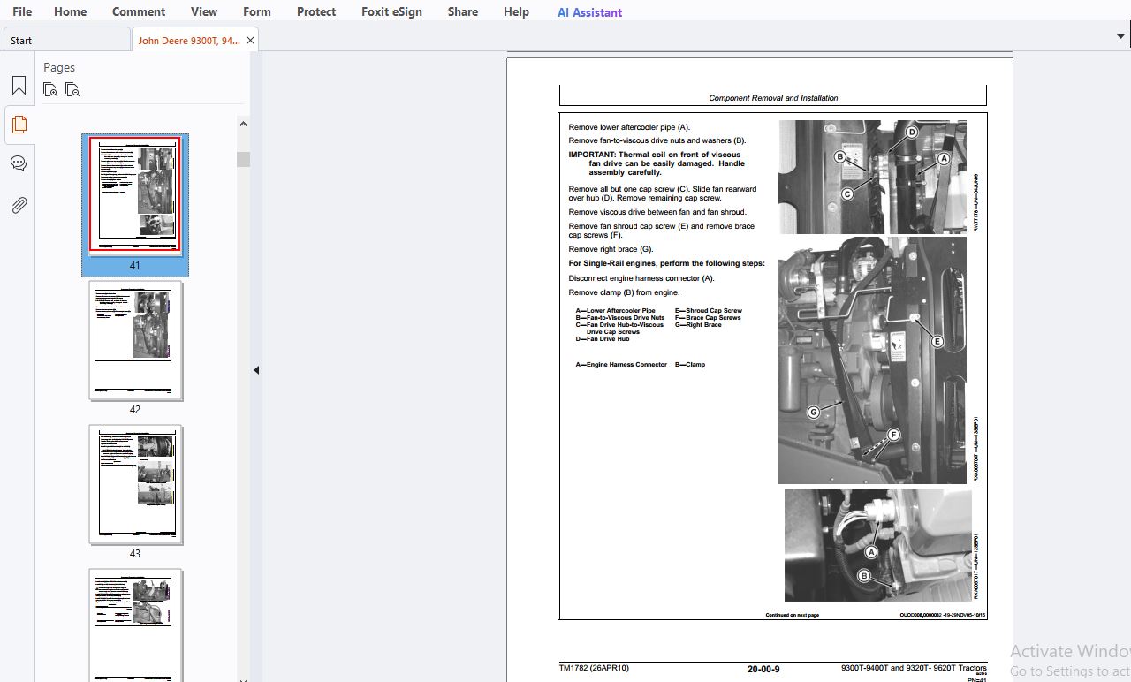
Task: Open the tab list dropdown arrow
Action: [1121, 36]
